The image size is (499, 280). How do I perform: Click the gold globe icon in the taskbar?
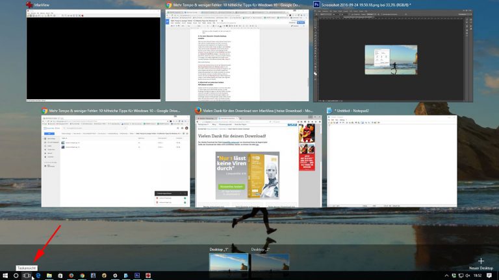click(104, 275)
